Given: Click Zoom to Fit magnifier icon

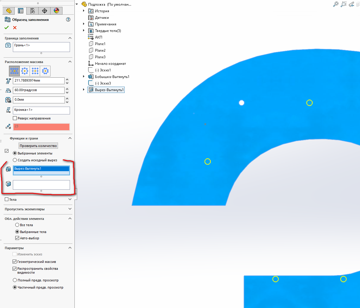Looking at the screenshot, I should tap(336, 4).
